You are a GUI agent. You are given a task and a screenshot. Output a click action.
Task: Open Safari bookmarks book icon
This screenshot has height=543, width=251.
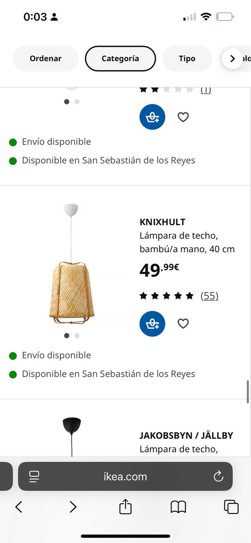click(x=178, y=507)
